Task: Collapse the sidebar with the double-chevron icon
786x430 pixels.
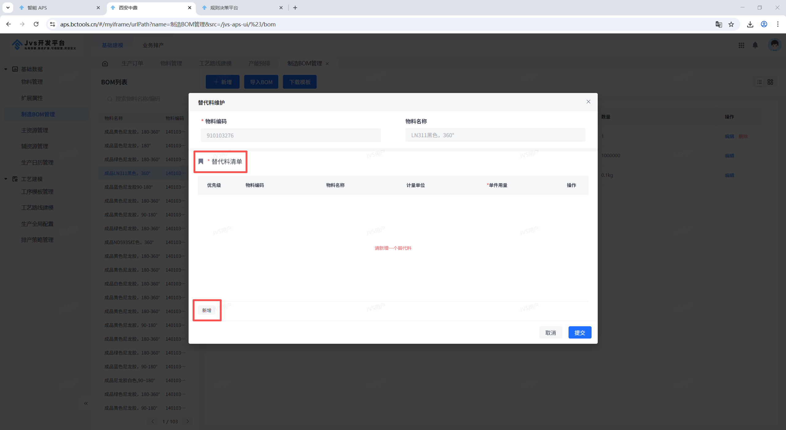Action: (x=86, y=403)
